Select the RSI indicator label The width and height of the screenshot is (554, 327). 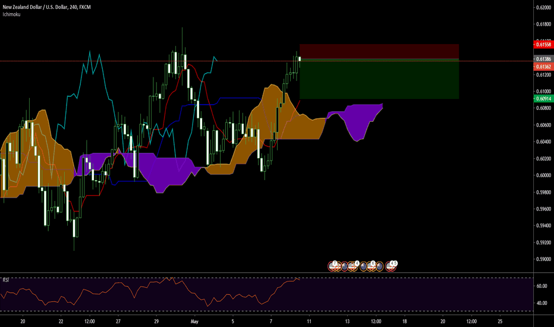[x=6, y=280]
